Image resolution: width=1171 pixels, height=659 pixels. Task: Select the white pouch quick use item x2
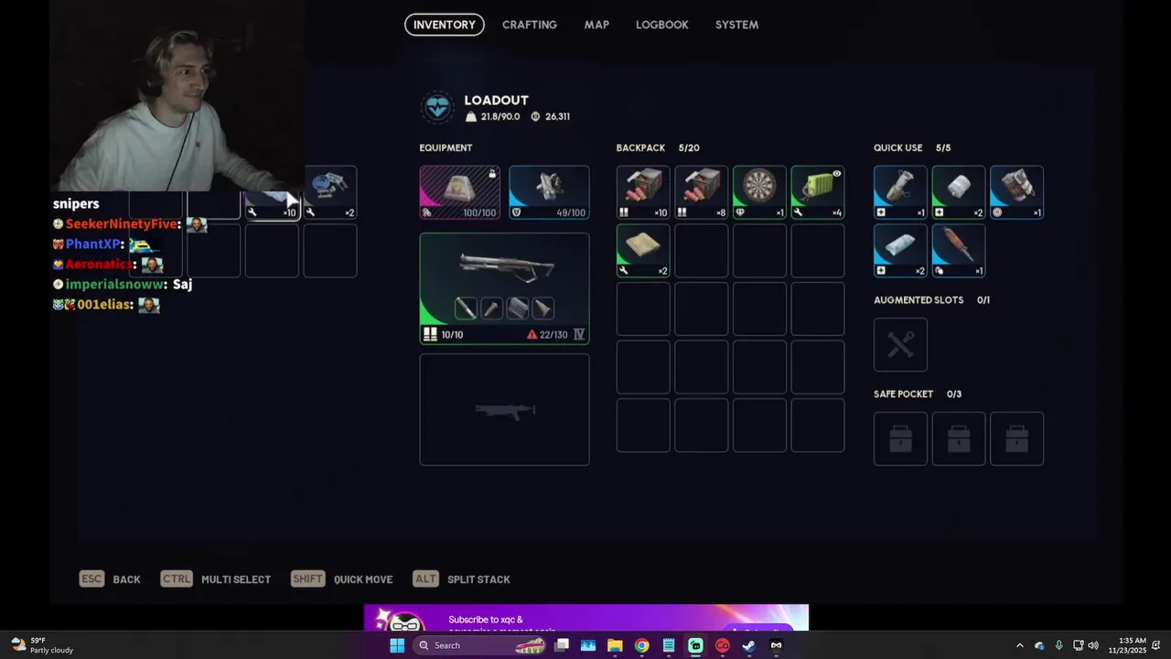[900, 250]
